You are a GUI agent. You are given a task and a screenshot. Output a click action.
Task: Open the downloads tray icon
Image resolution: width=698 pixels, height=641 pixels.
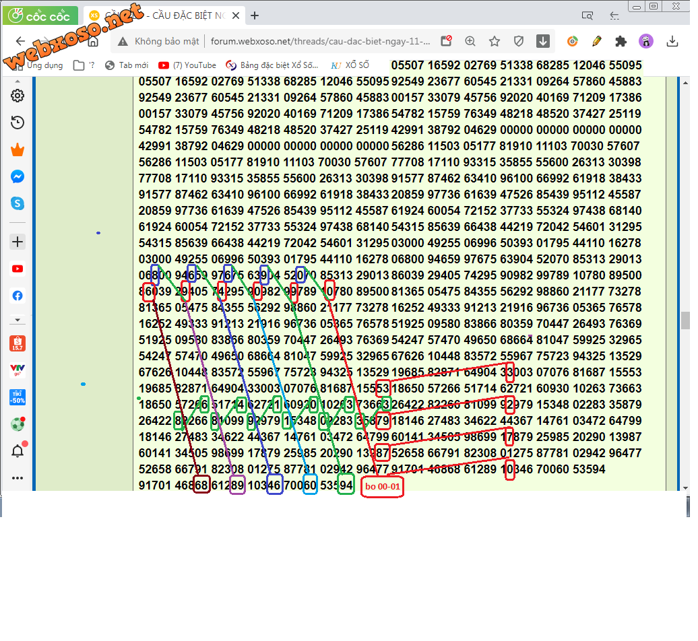(x=672, y=41)
